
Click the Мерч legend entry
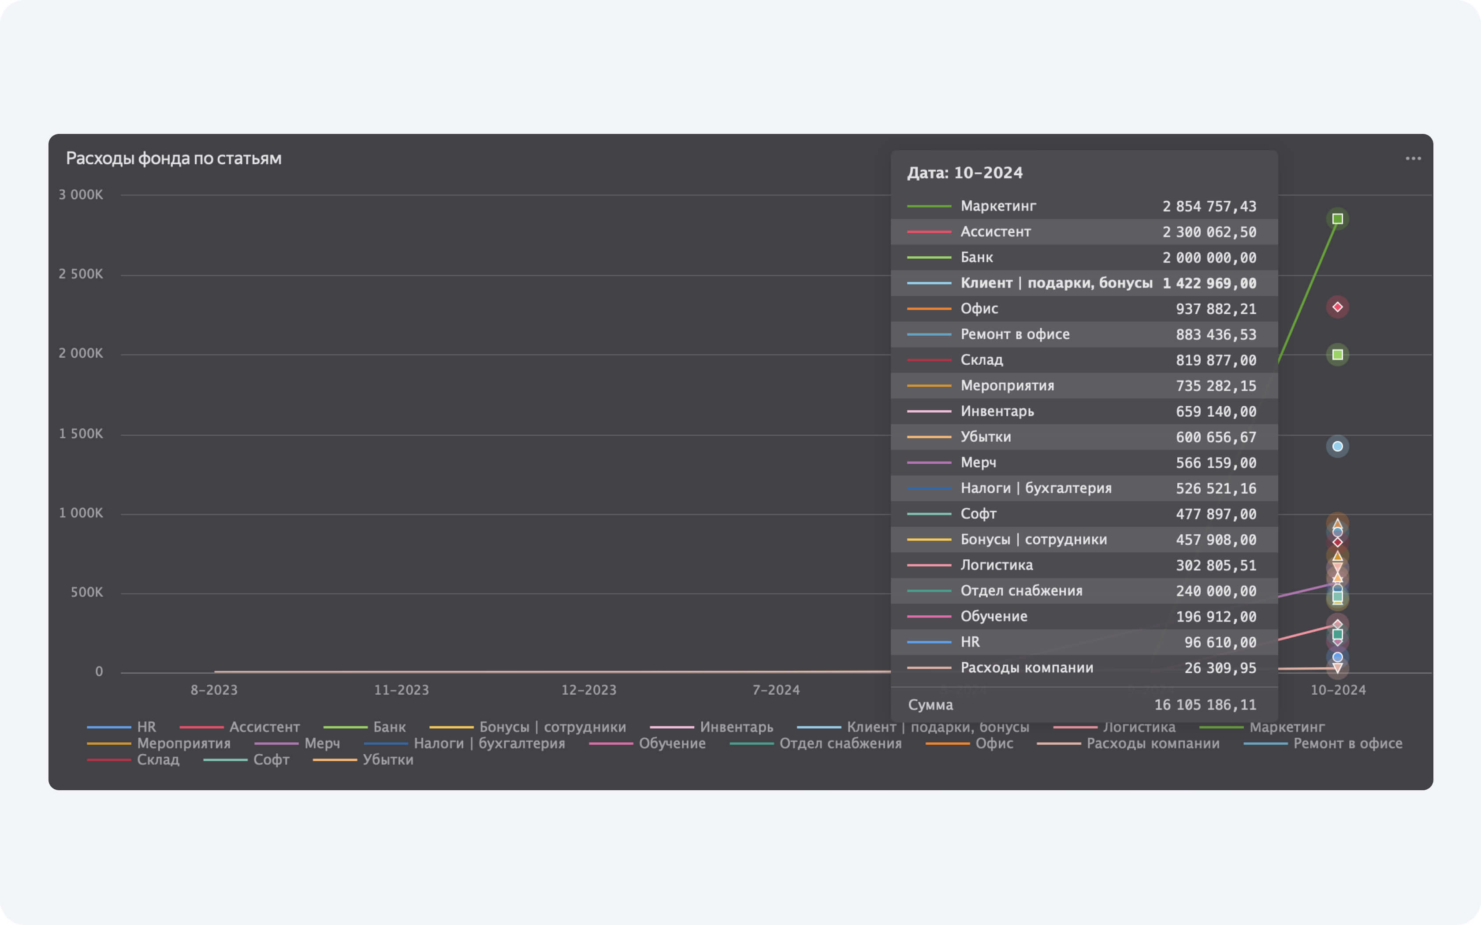tap(322, 744)
